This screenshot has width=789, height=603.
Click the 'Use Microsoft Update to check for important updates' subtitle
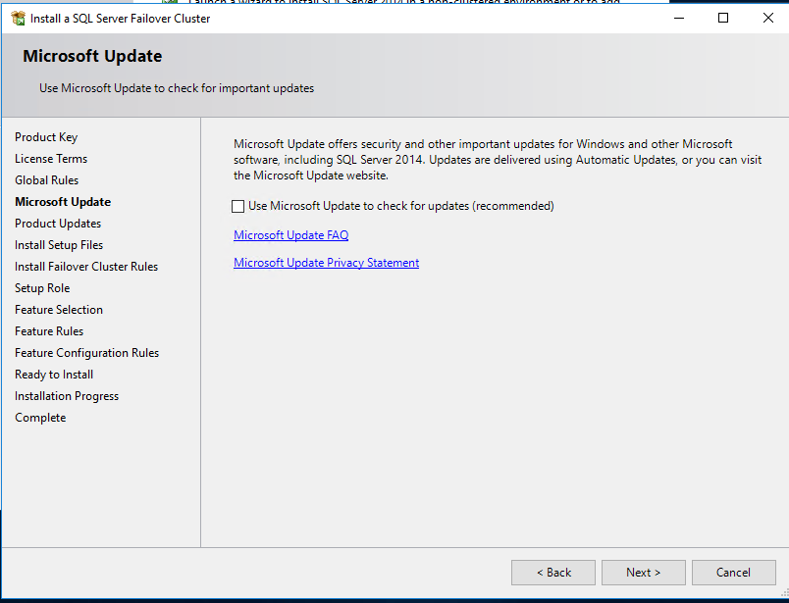pos(177,88)
